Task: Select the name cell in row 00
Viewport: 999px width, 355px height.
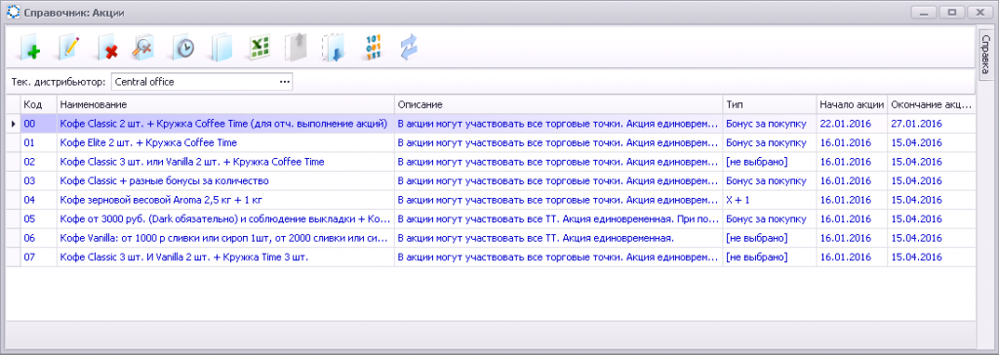Action: click(x=225, y=124)
